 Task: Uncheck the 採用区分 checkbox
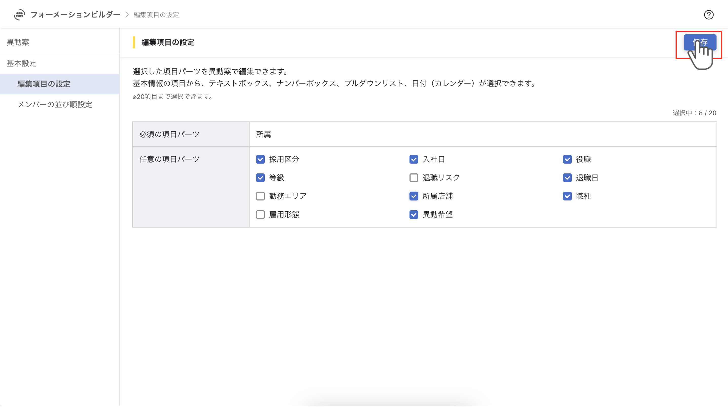pyautogui.click(x=260, y=159)
